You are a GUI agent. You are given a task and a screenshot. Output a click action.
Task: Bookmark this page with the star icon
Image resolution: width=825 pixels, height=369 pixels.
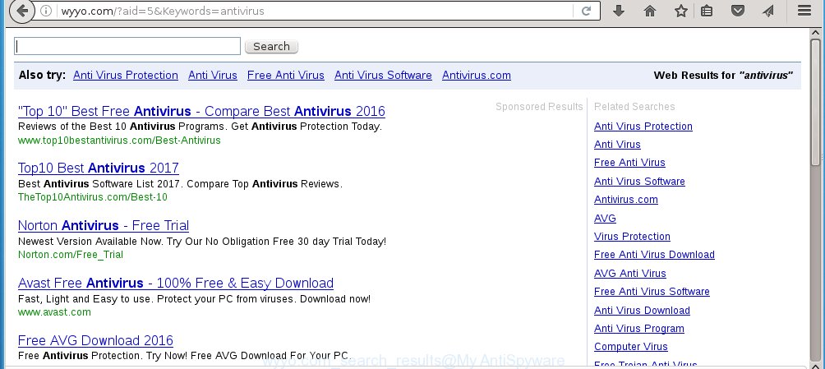[681, 11]
